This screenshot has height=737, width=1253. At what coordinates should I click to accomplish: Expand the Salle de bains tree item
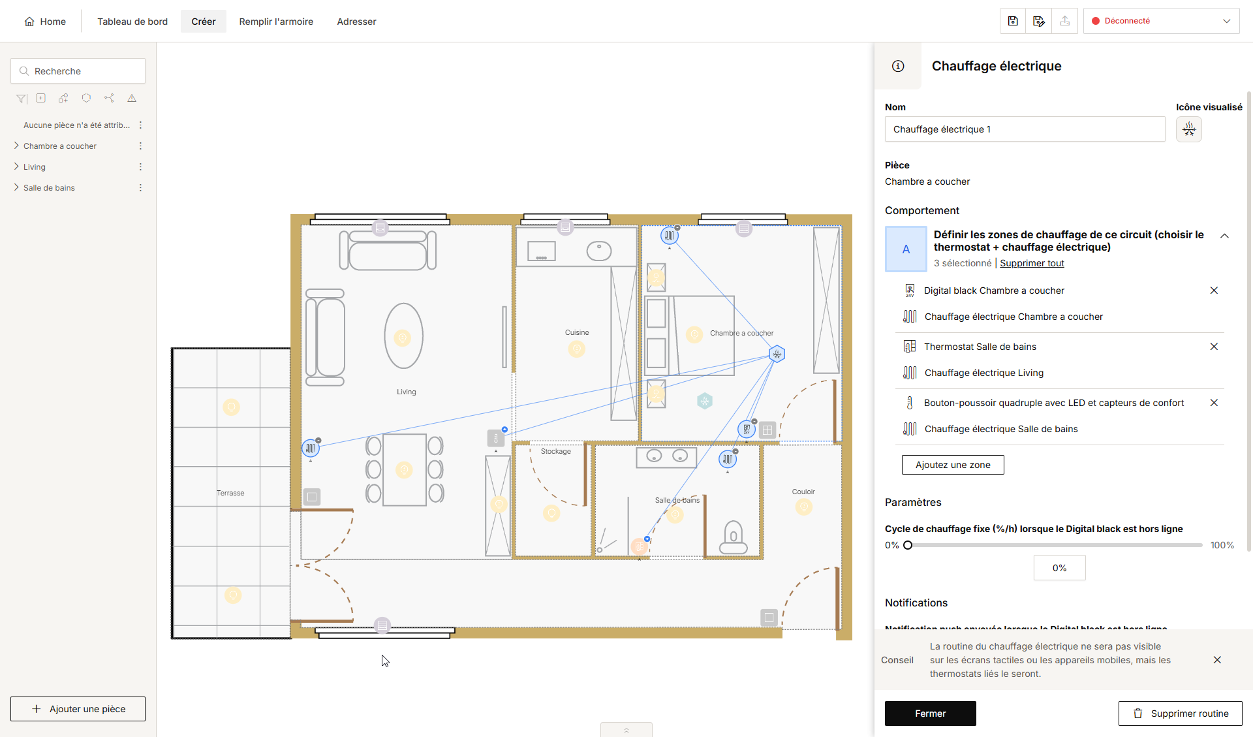(16, 187)
